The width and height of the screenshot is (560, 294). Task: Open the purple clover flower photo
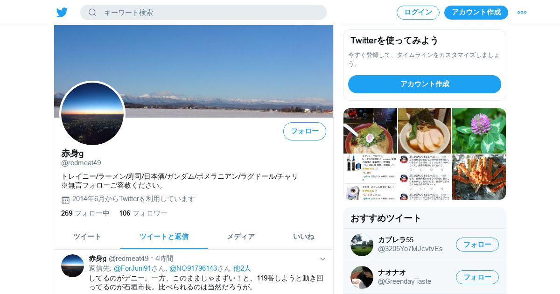pyautogui.click(x=479, y=131)
